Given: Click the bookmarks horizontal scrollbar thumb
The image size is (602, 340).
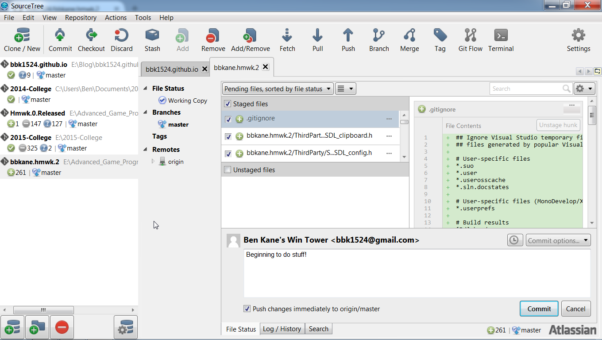Looking at the screenshot, I should 42,310.
